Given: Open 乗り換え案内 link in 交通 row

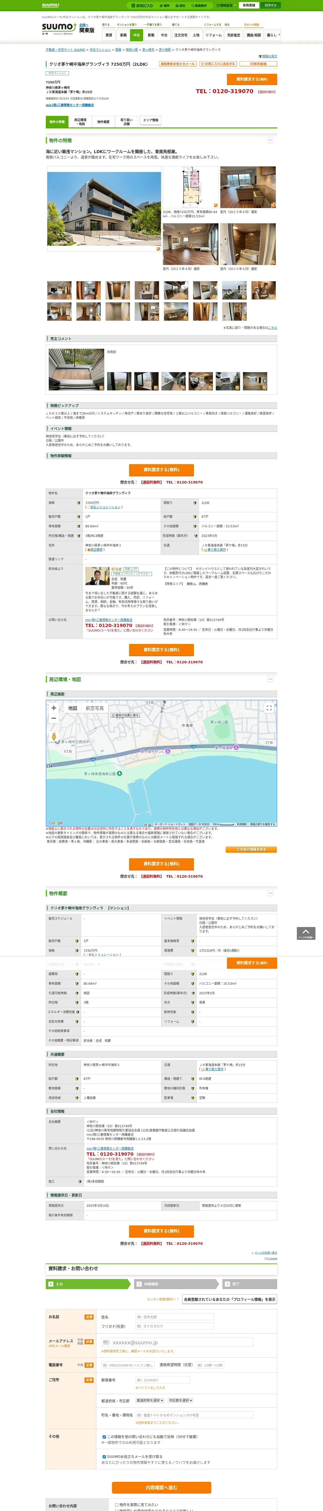Looking at the screenshot, I should [x=216, y=550].
